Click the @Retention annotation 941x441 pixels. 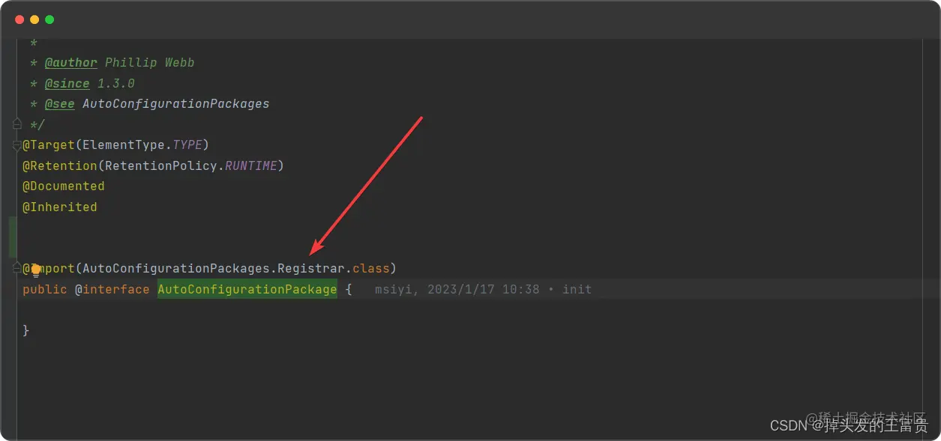(60, 165)
